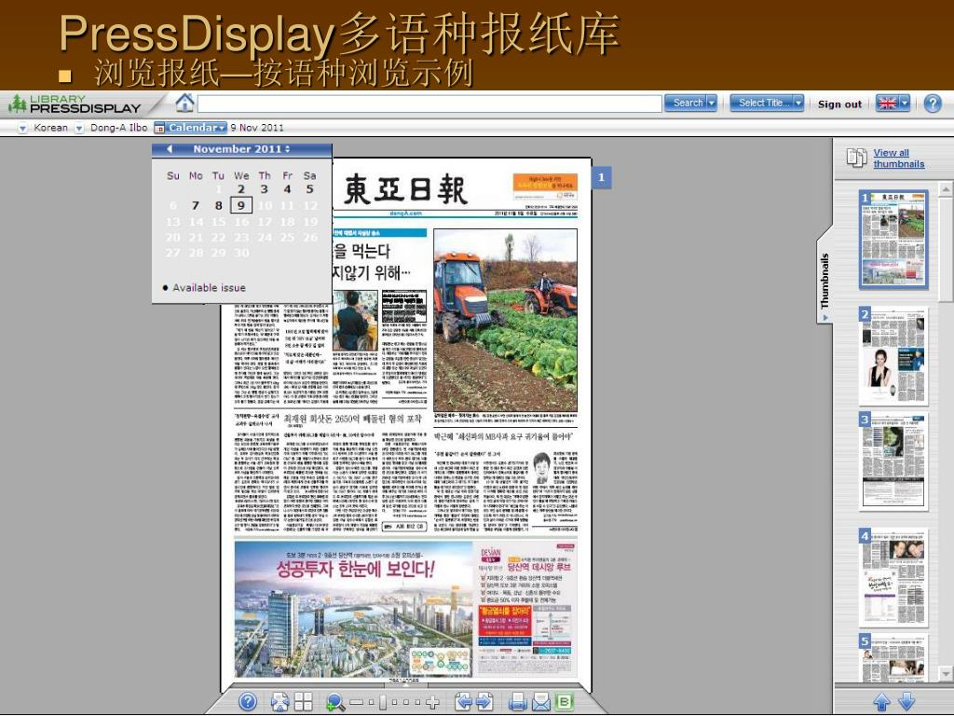Image resolution: width=954 pixels, height=716 pixels.
Task: Click thumbnails scrollbar up arrow
Action: pos(946,189)
